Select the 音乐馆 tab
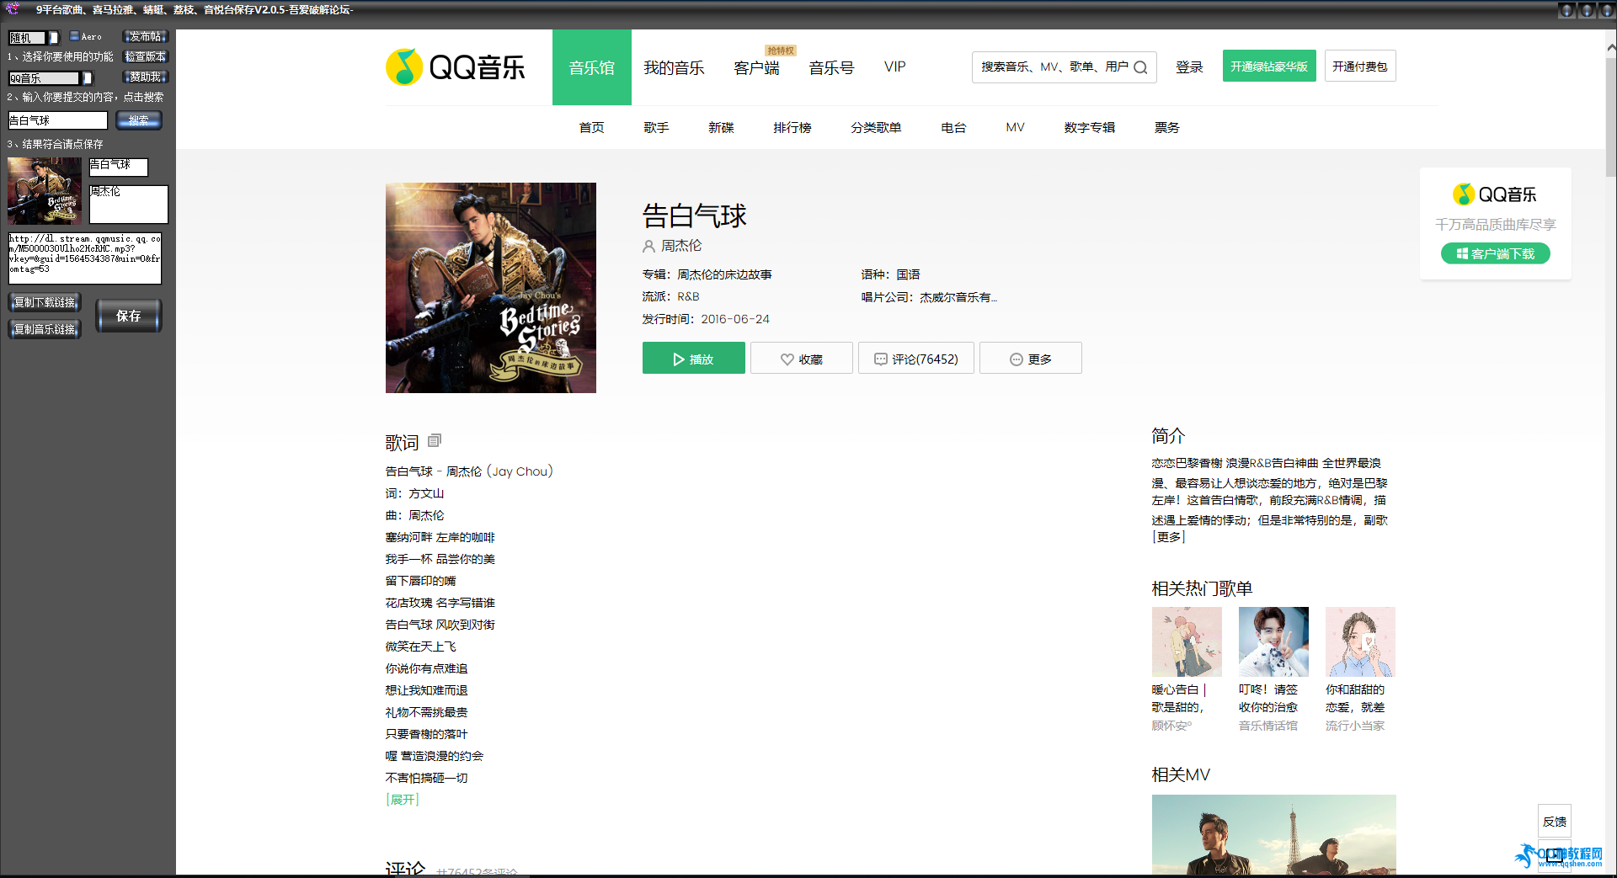1617x878 pixels. pos(591,67)
